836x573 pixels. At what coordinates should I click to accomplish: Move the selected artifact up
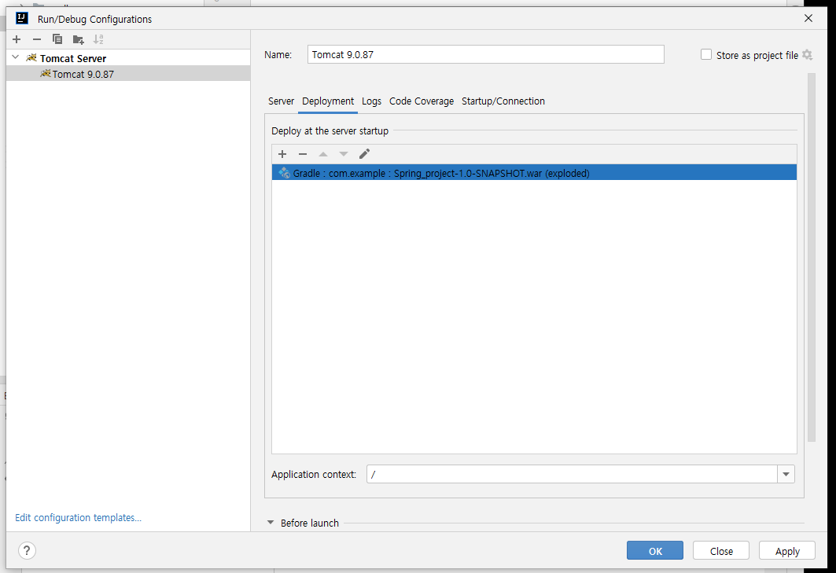coord(323,154)
